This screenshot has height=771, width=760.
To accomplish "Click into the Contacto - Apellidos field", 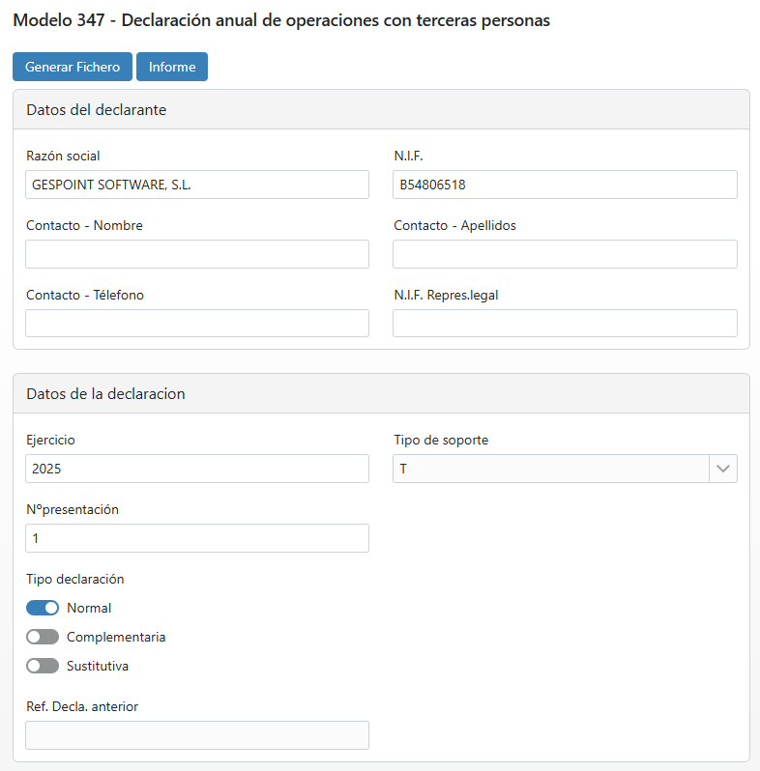I will (565, 254).
